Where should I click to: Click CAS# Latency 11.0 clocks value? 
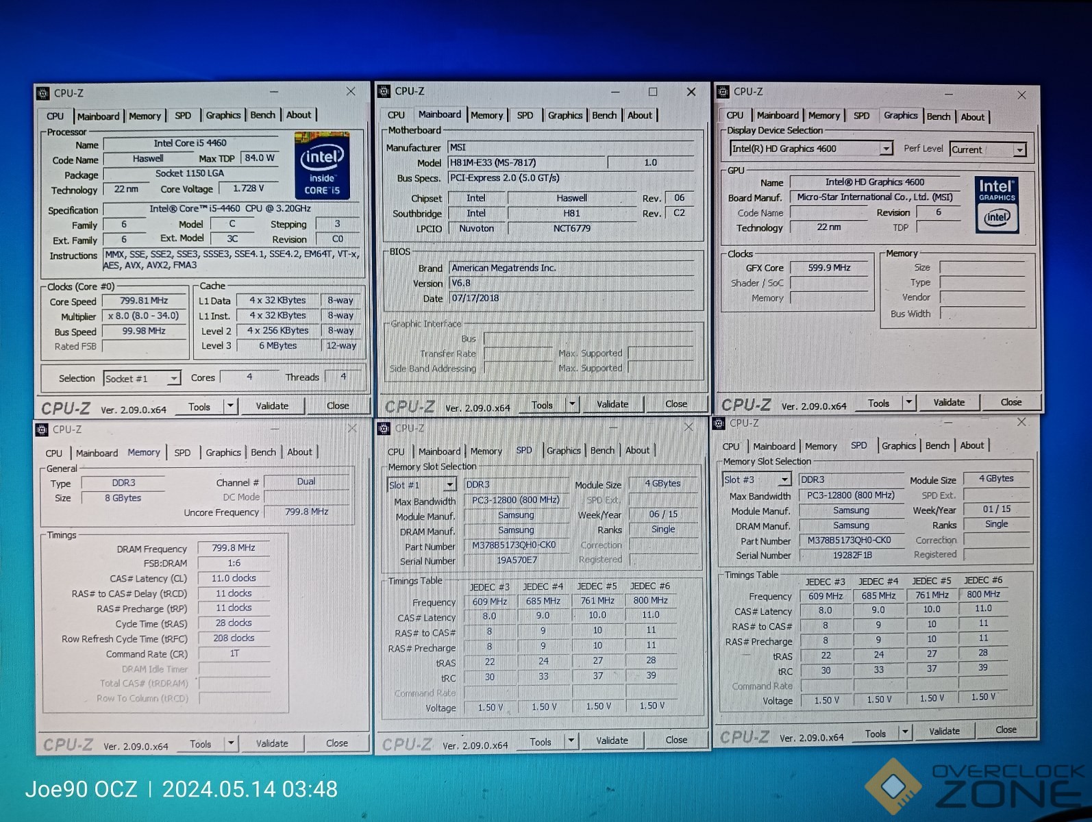(233, 578)
